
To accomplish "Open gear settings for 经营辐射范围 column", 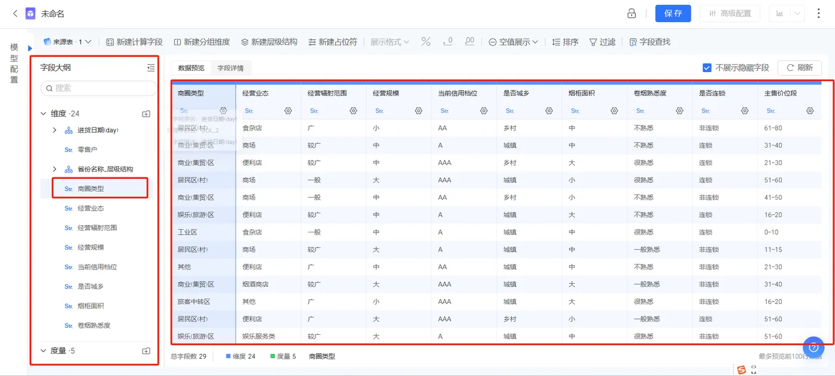I will coord(353,111).
